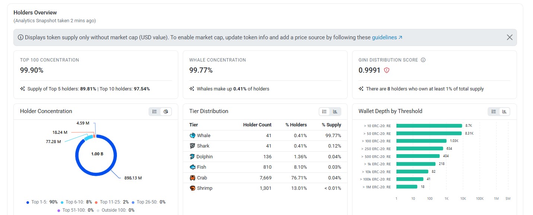Click the sparkle icon beside Top 5 holders supply

click(x=23, y=89)
